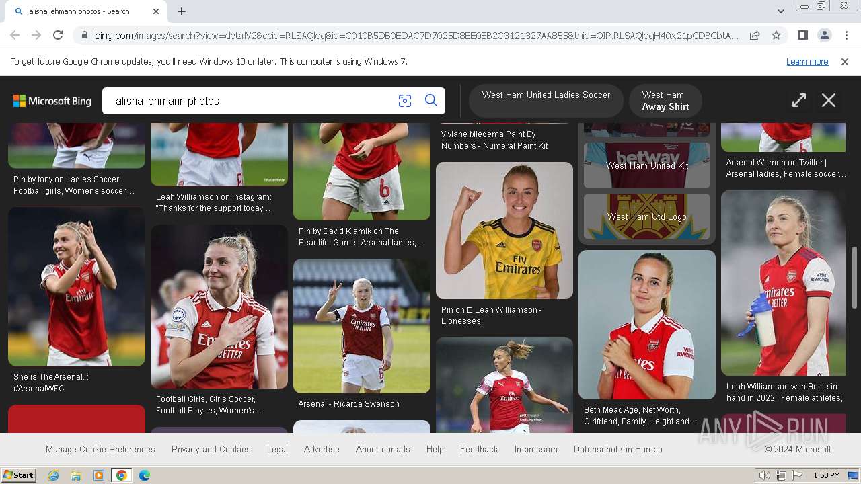Click the volume speaker tray icon
Screen dimensions: 861x484
(765, 475)
